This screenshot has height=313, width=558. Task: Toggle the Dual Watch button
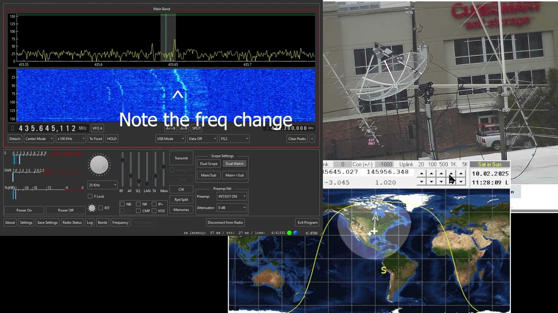pyautogui.click(x=235, y=164)
